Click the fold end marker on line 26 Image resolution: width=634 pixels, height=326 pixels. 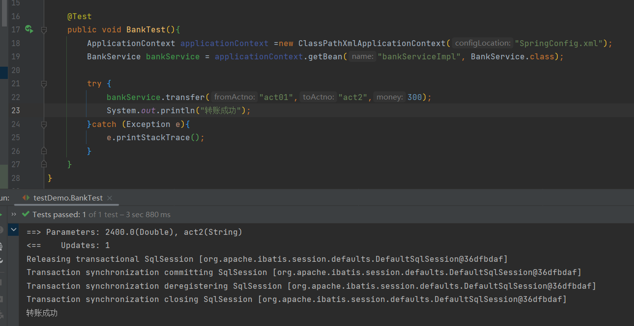click(x=44, y=151)
